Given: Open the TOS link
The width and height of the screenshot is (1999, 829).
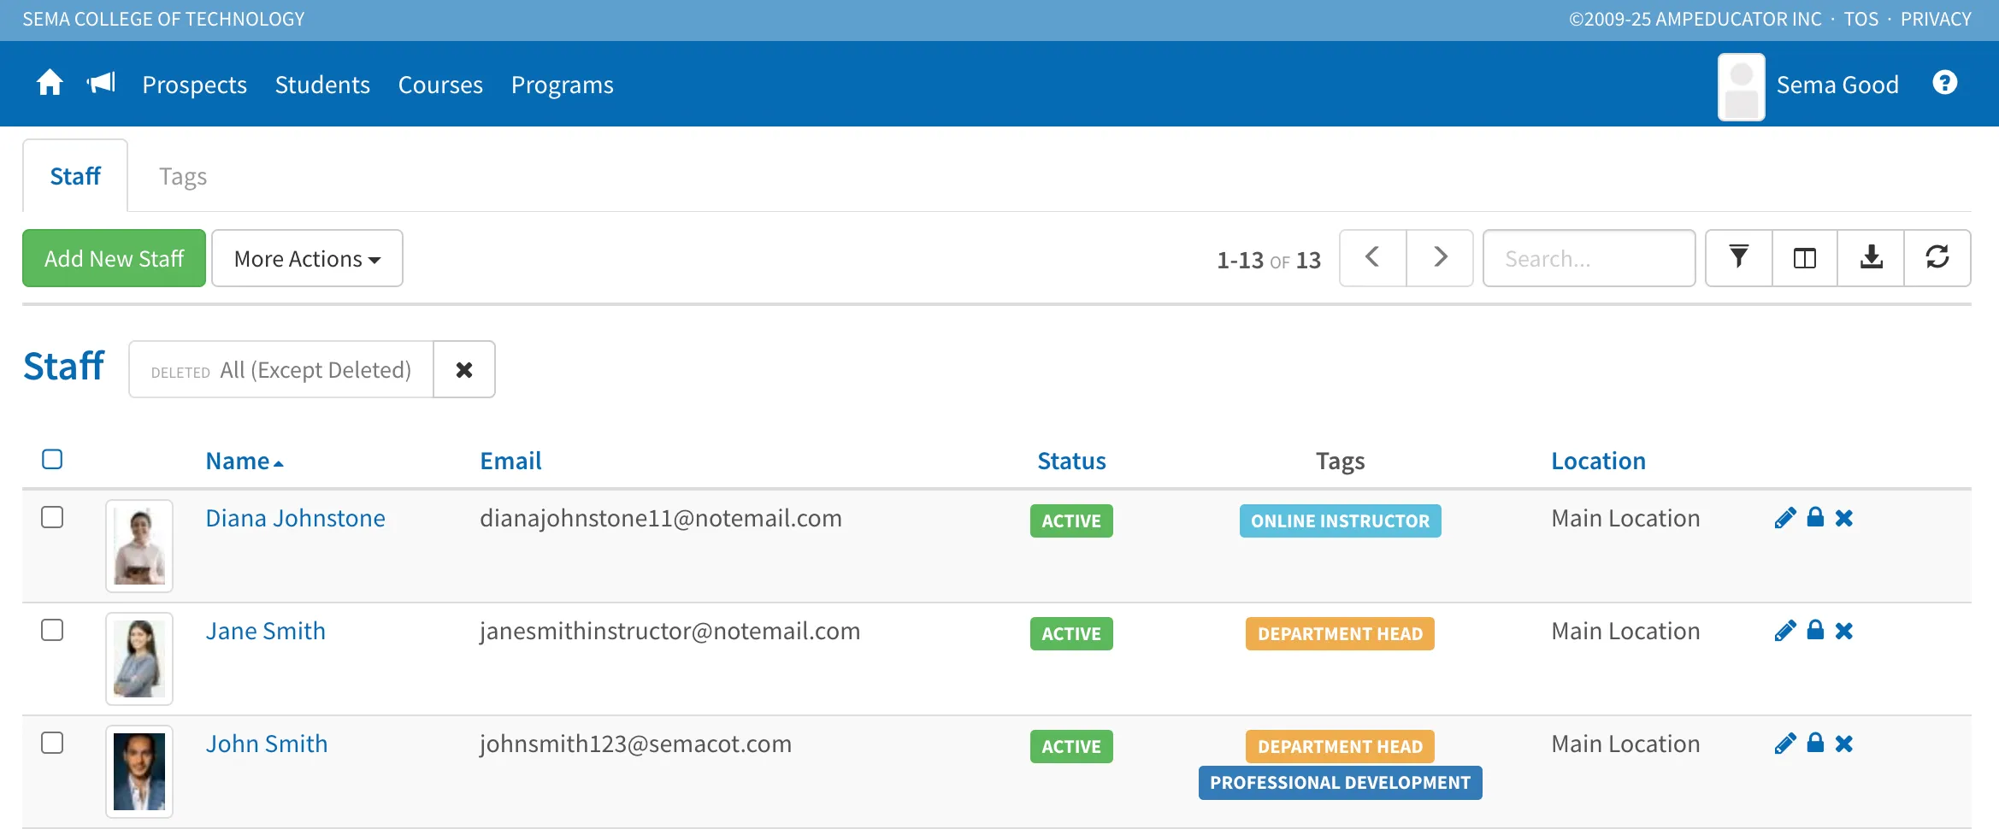Looking at the screenshot, I should point(1861,19).
